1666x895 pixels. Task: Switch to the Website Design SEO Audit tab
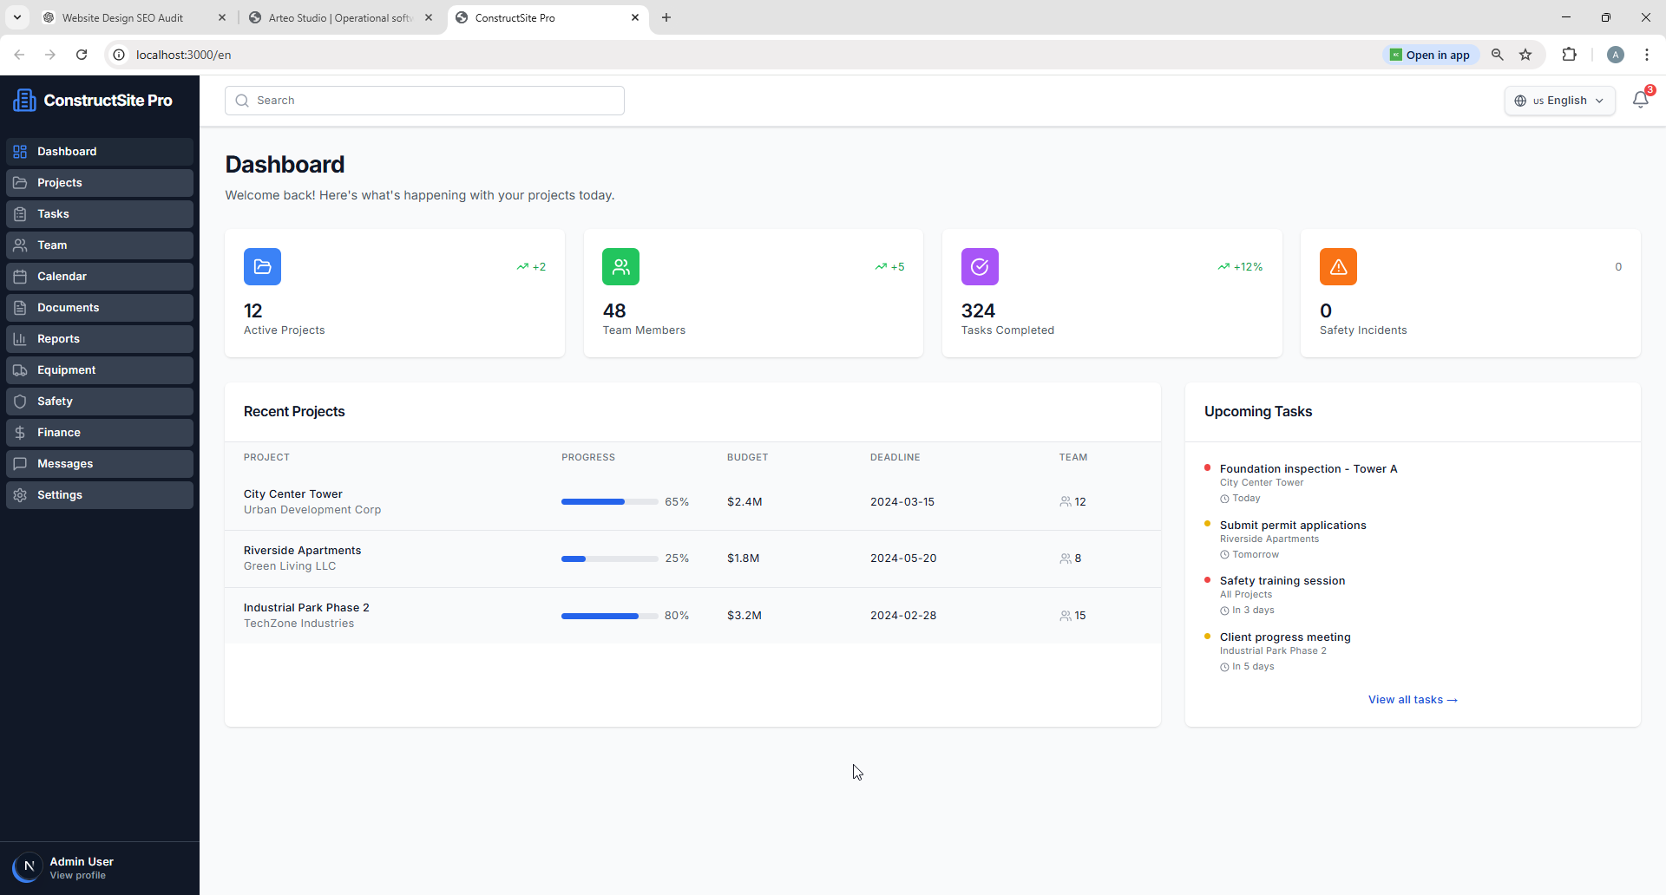click(x=123, y=17)
